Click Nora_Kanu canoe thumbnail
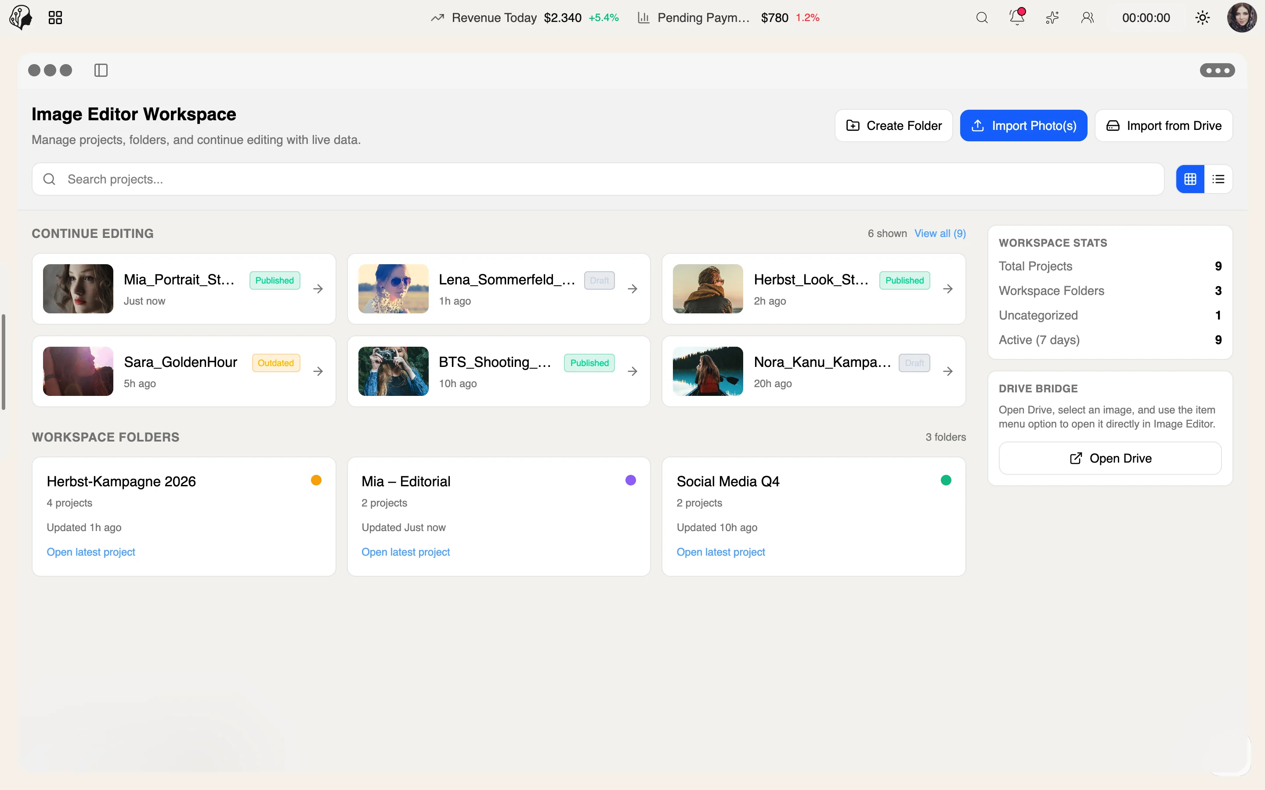Screen dimensions: 1265x790 [708, 371]
